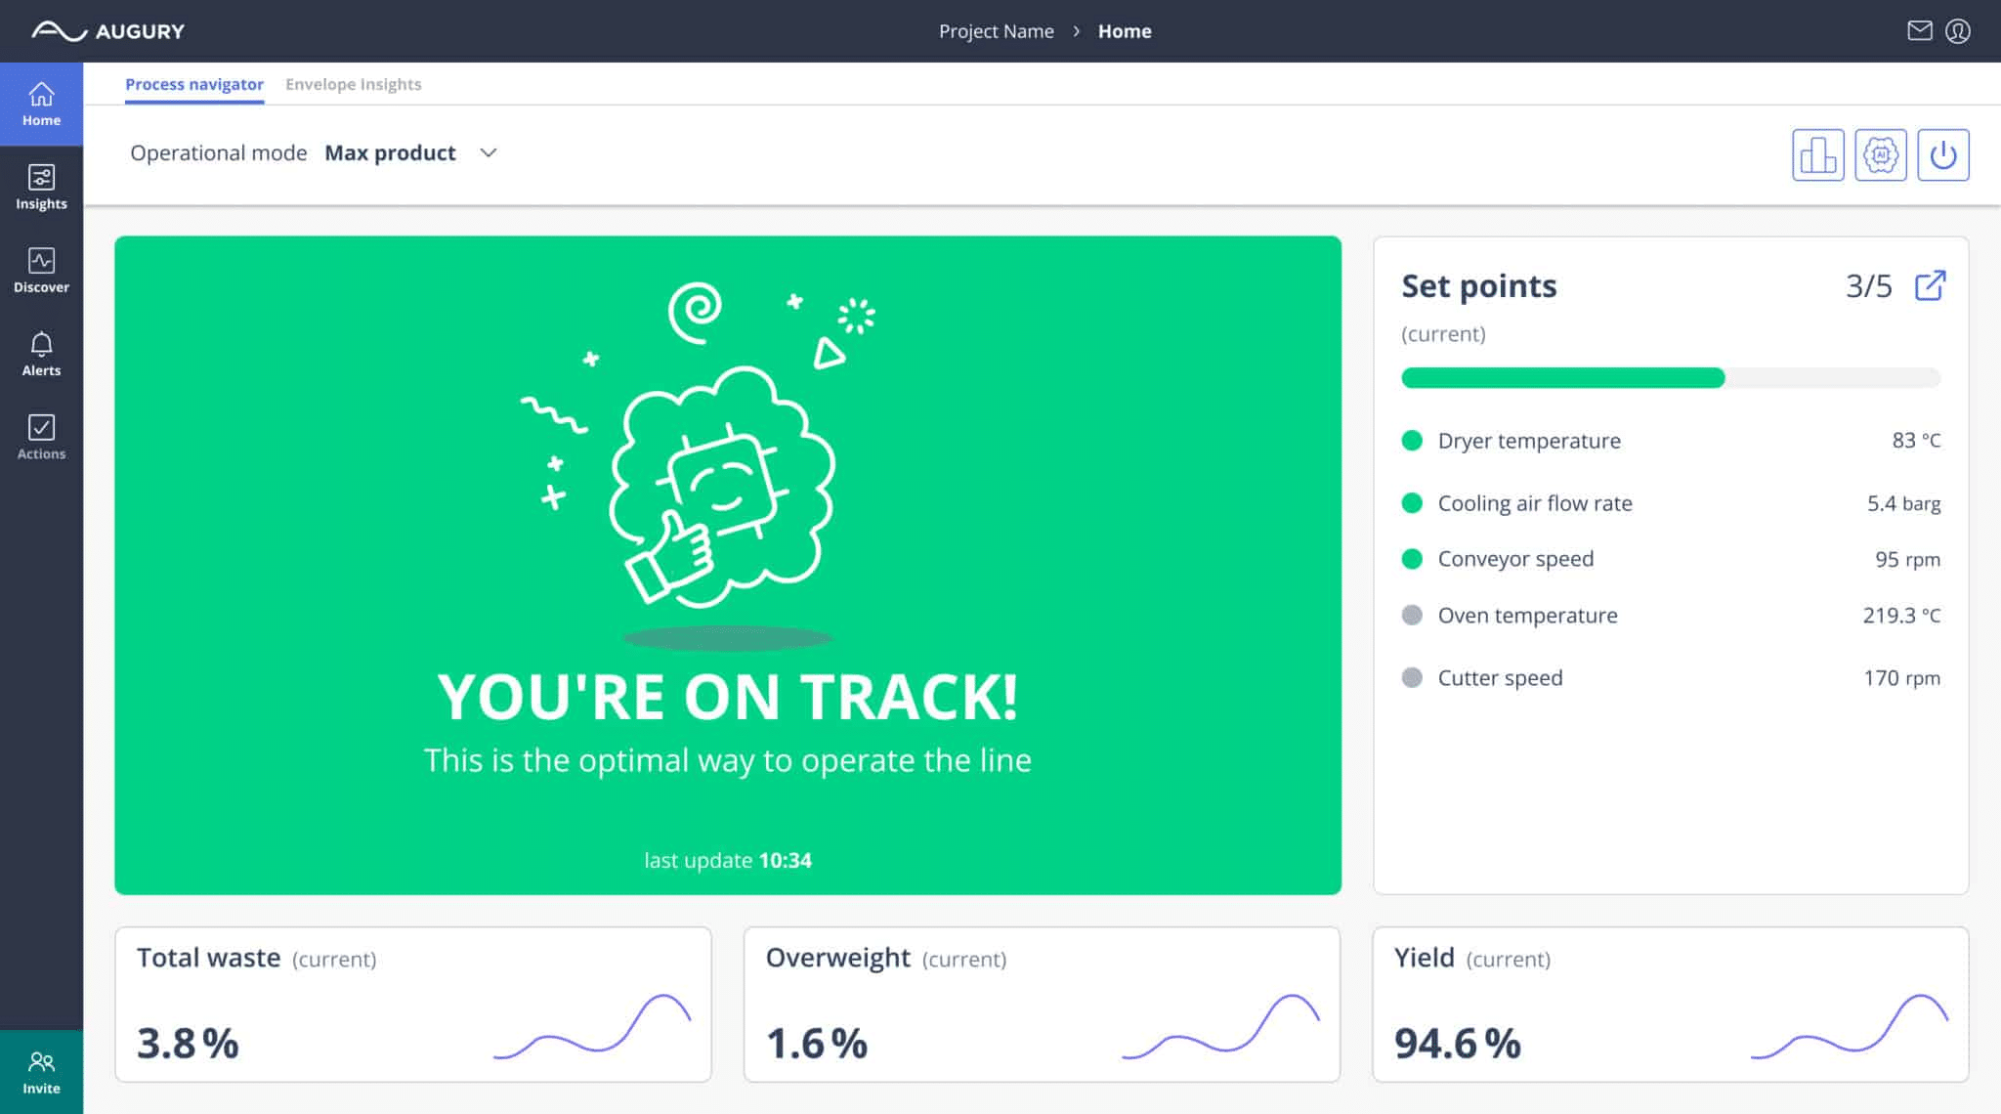Click Home breadcrumb
Screen dimensions: 2001x1114
(x=1125, y=31)
